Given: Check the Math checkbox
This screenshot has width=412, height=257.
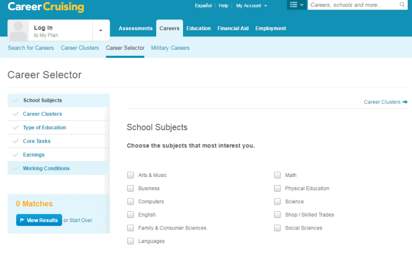Looking at the screenshot, I should 277,175.
